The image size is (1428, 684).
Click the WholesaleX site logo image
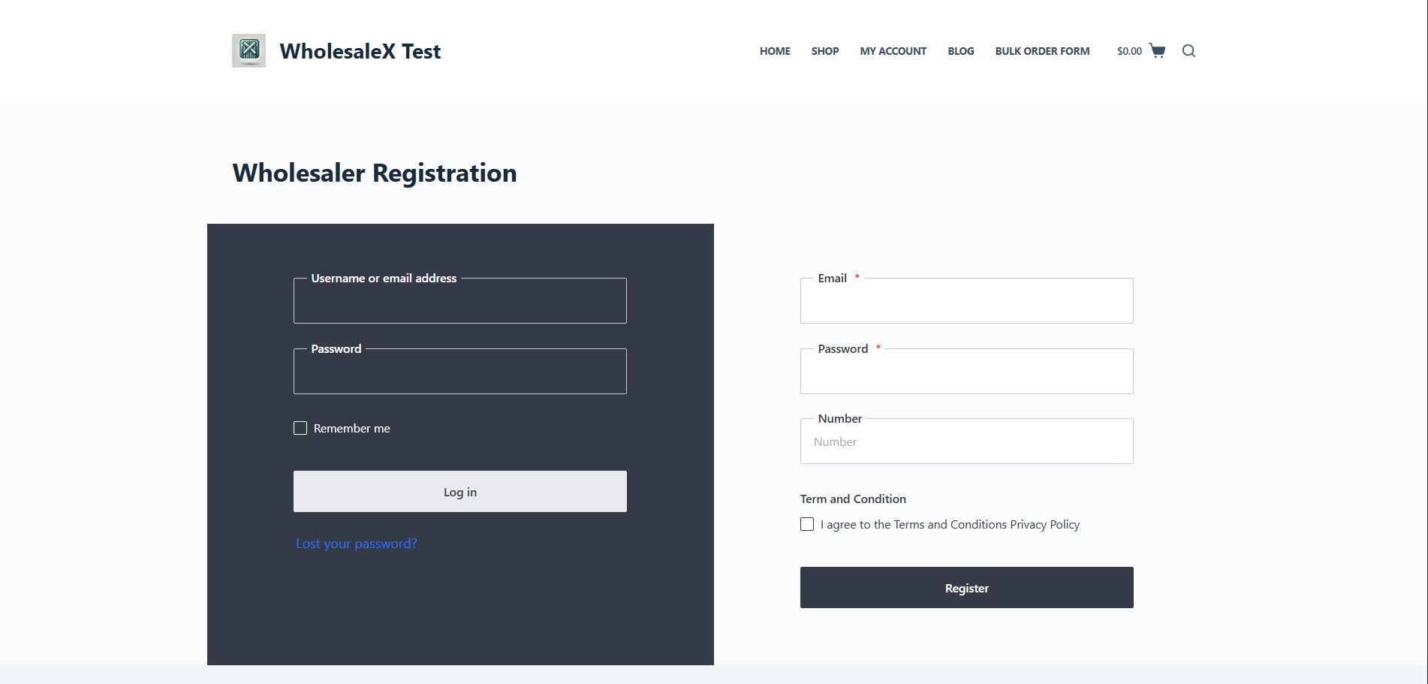coord(249,50)
